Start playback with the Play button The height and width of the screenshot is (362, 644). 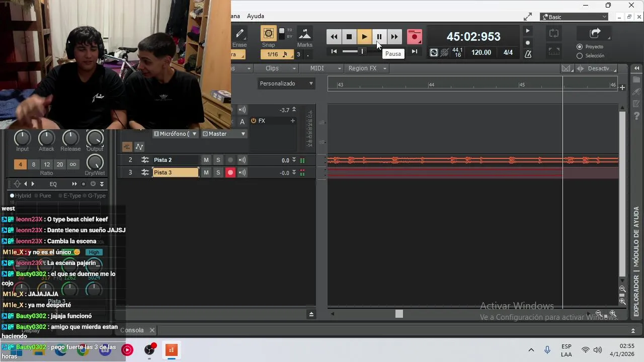(x=364, y=37)
